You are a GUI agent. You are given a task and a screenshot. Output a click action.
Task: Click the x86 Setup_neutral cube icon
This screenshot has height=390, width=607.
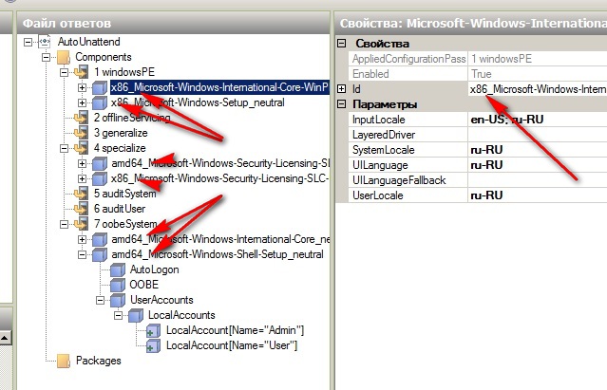point(100,102)
